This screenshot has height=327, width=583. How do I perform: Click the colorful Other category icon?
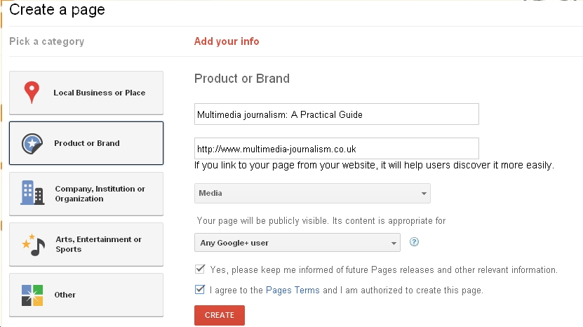[x=32, y=295]
